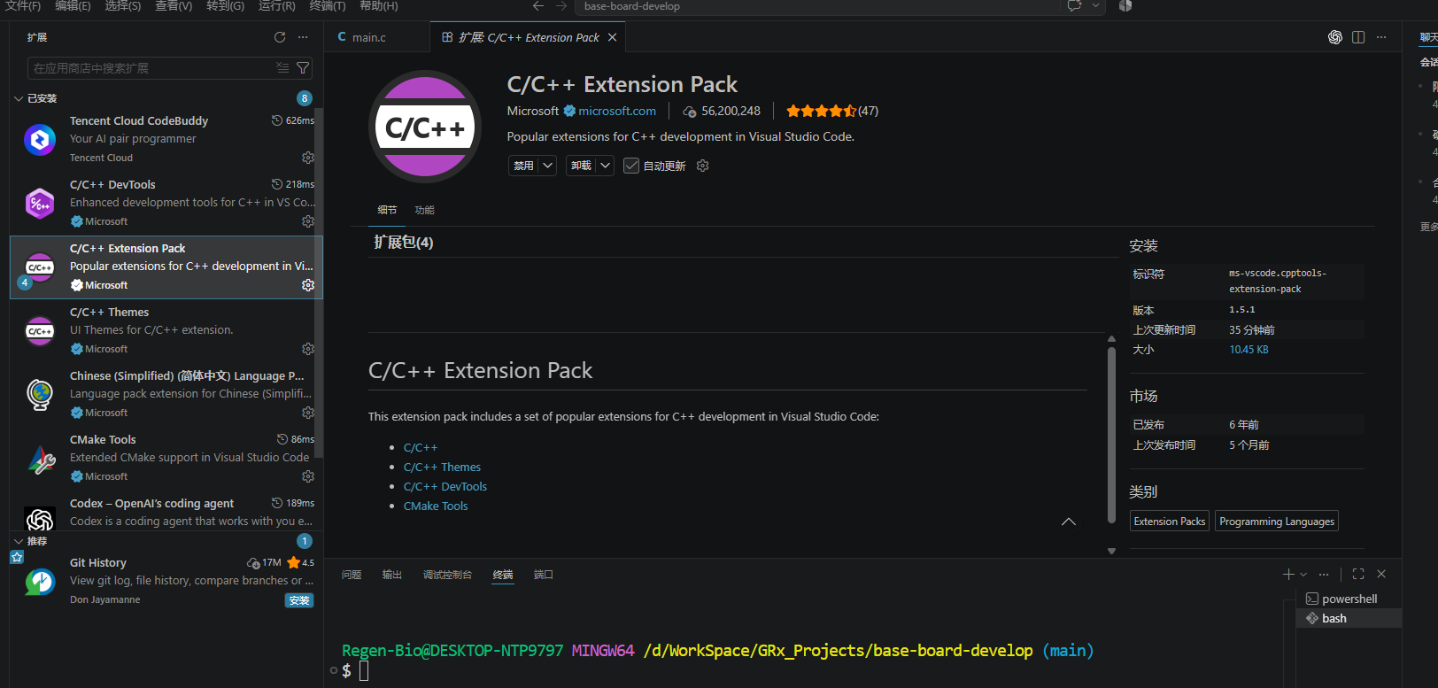The width and height of the screenshot is (1438, 688).
Task: Click the Extension Packs category tag
Action: [x=1170, y=522]
